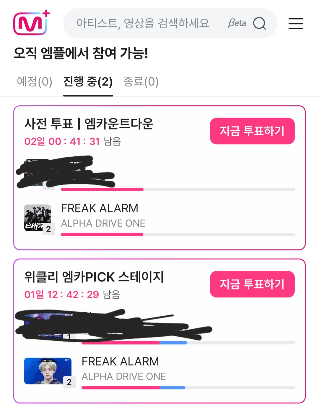Click the magnifying glass search icon
Screen dimensions: 319x411
260,23
